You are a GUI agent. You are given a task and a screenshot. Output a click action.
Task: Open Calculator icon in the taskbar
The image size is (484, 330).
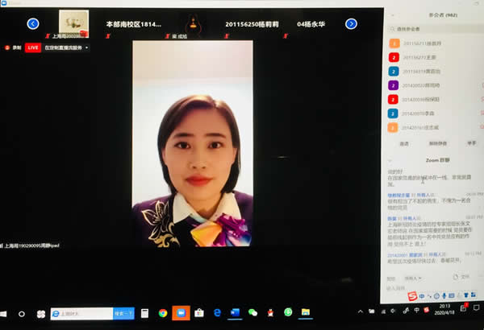(x=145, y=312)
